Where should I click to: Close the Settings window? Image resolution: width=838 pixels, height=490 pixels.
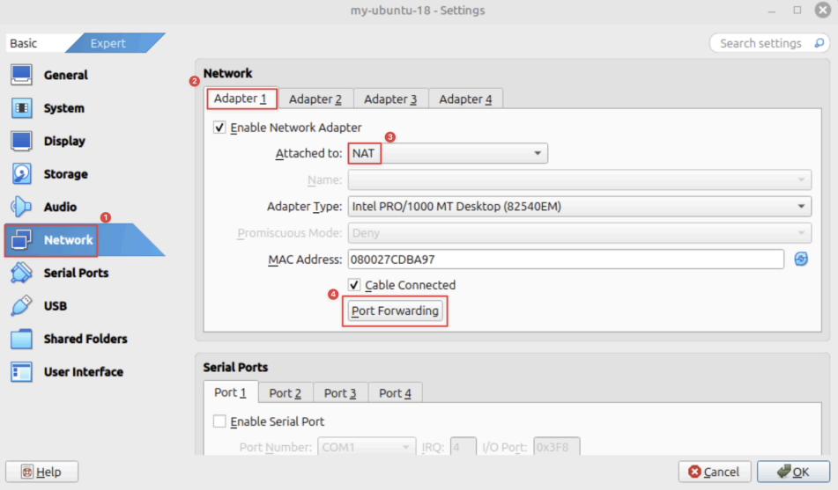click(822, 11)
